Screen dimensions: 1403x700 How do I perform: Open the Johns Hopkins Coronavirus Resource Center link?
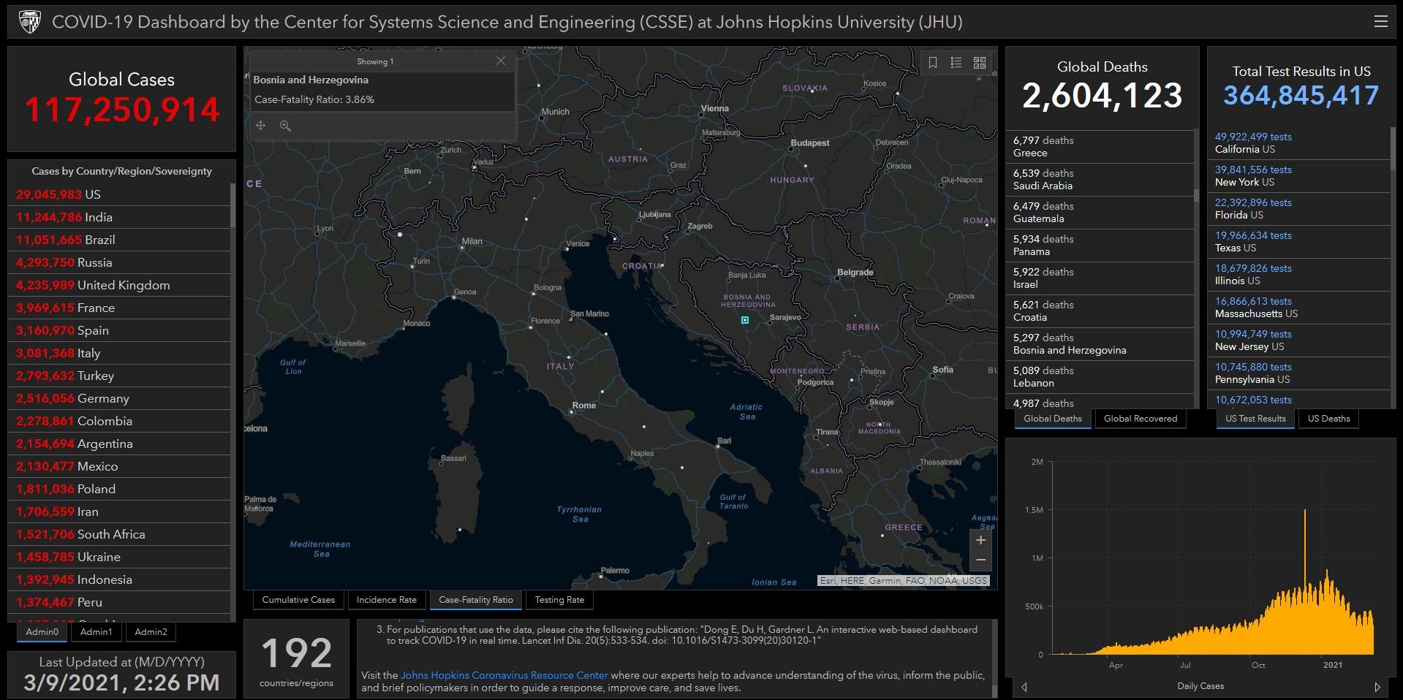coord(504,675)
